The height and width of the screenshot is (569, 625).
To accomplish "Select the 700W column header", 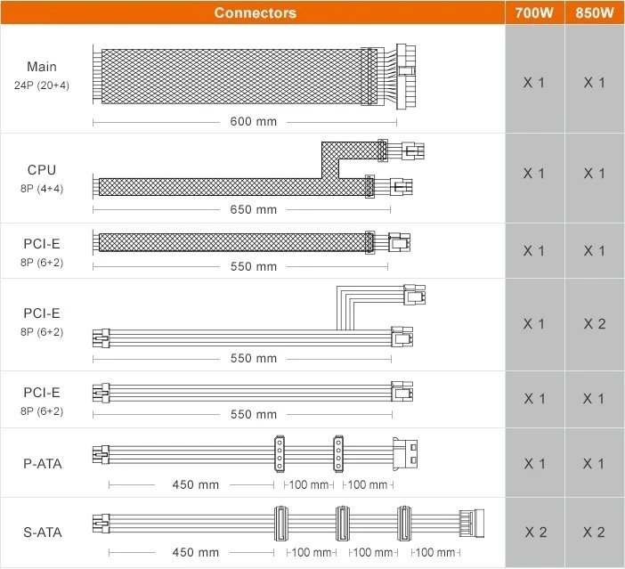I will point(534,12).
